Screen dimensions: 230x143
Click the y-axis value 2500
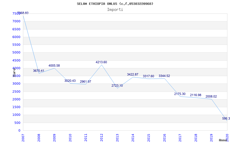click(x=16, y=92)
